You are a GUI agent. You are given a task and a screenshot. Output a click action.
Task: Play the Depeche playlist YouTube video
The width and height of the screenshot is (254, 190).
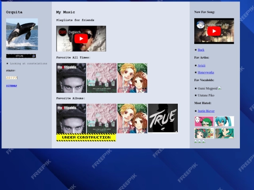click(81, 38)
